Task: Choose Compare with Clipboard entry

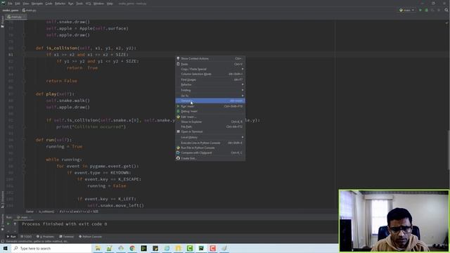Action: click(210, 153)
